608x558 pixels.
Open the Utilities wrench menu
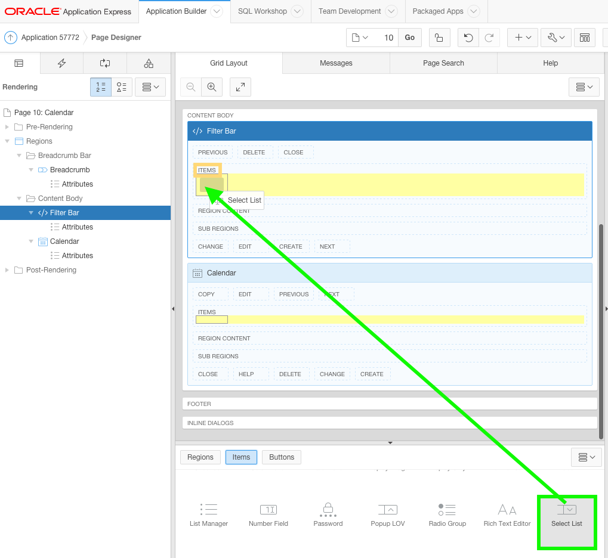tap(556, 38)
